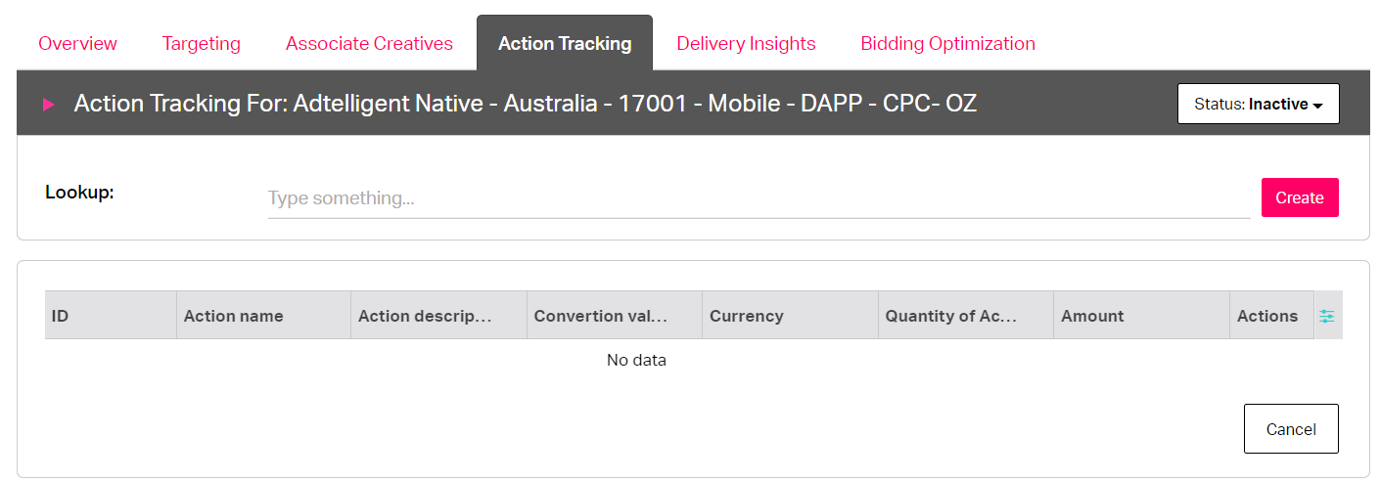
Task: Click the pink Create button
Action: [x=1300, y=197]
